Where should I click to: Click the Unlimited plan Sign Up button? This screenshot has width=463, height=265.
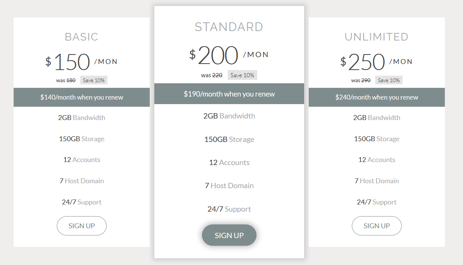coord(377,226)
